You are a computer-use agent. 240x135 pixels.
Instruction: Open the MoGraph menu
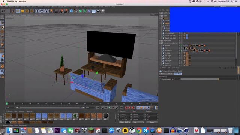point(79,7)
